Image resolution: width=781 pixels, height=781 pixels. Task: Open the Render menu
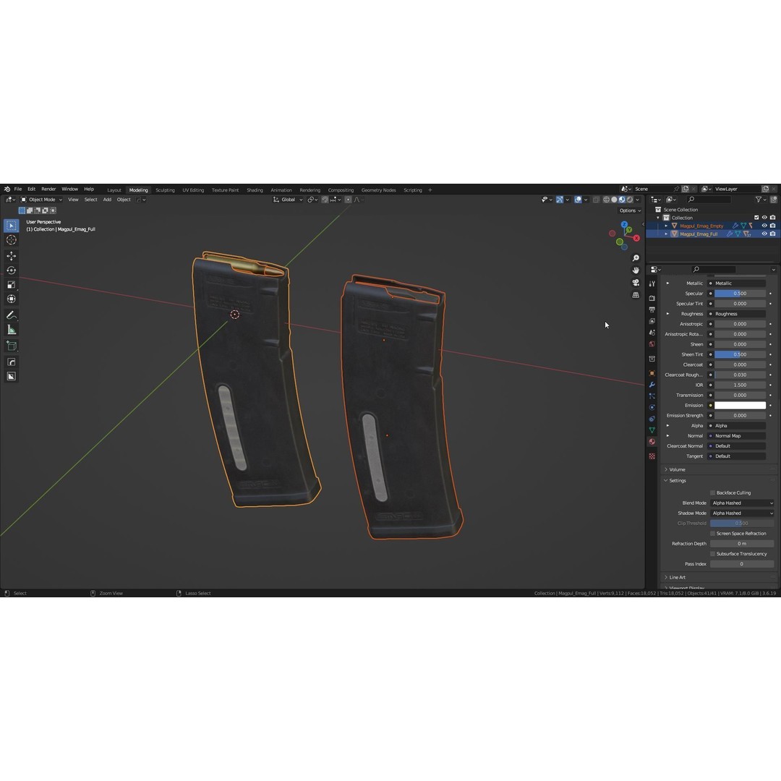pyautogui.click(x=48, y=189)
